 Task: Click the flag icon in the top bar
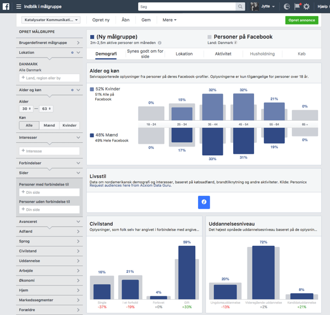pos(297,7)
